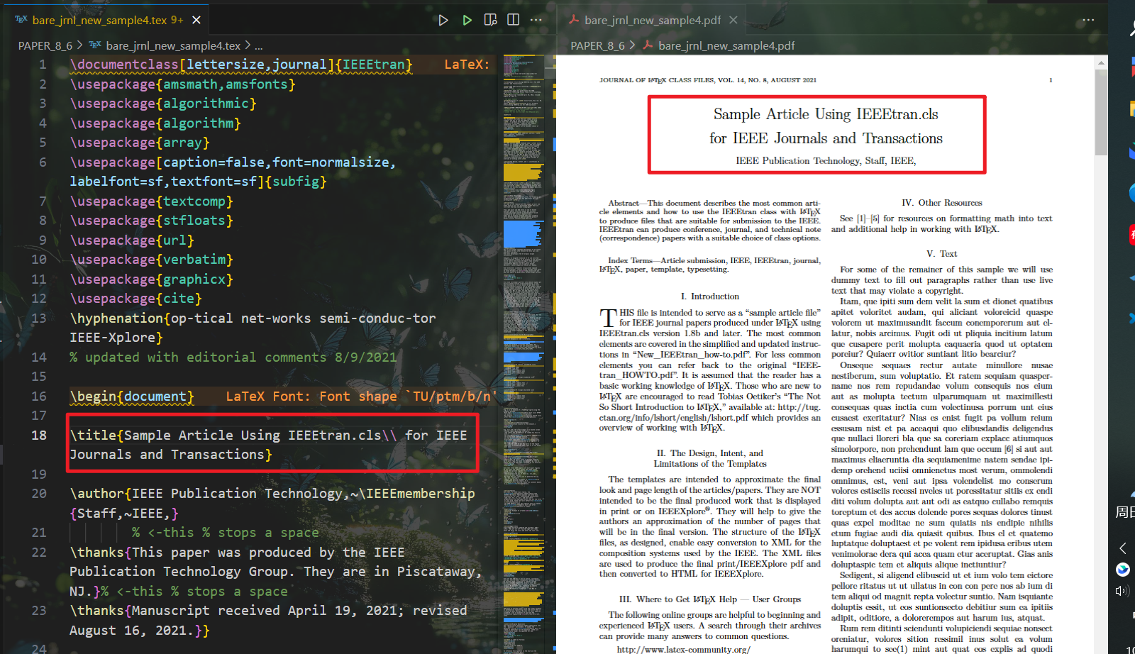Screen dimensions: 1135x654
Task: Close the bare_jrnl_new_sample4.pdf tab
Action: point(733,20)
